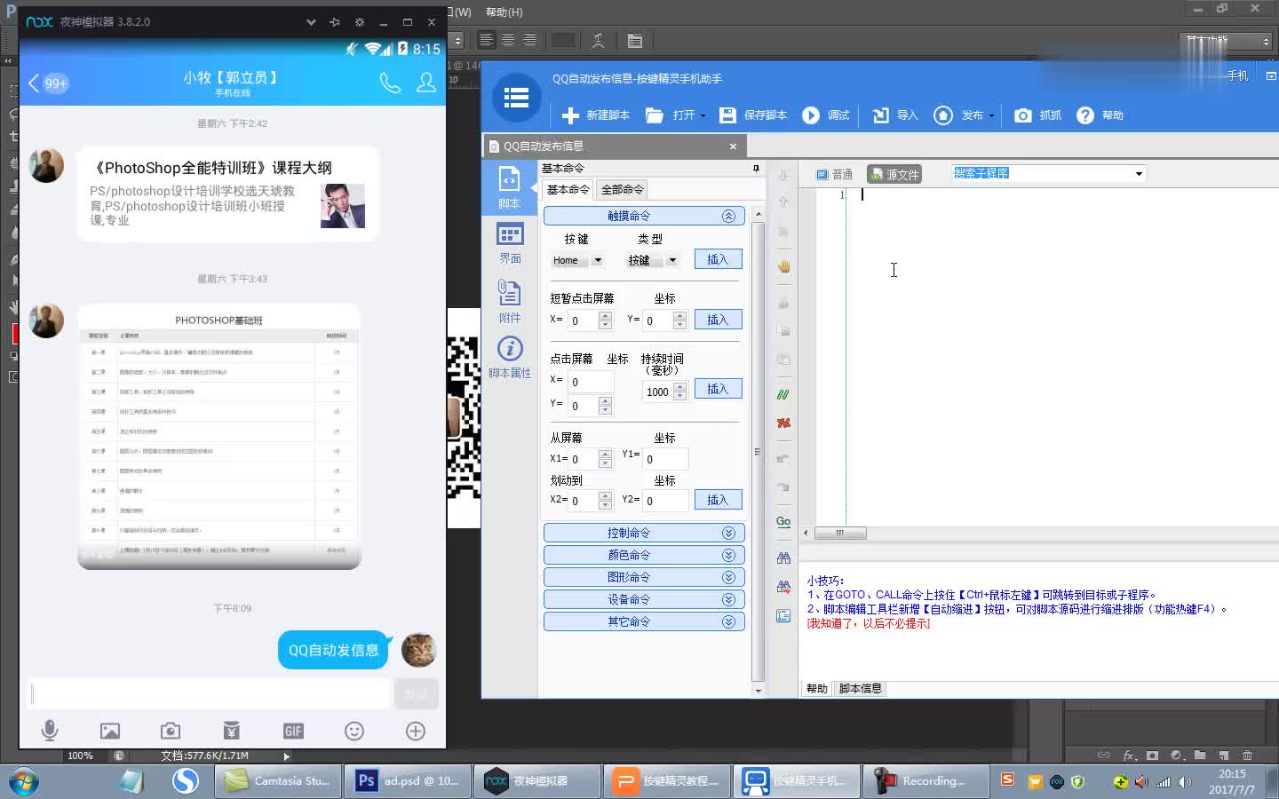Expand the 图形命令 section
This screenshot has height=799, width=1279.
click(644, 577)
